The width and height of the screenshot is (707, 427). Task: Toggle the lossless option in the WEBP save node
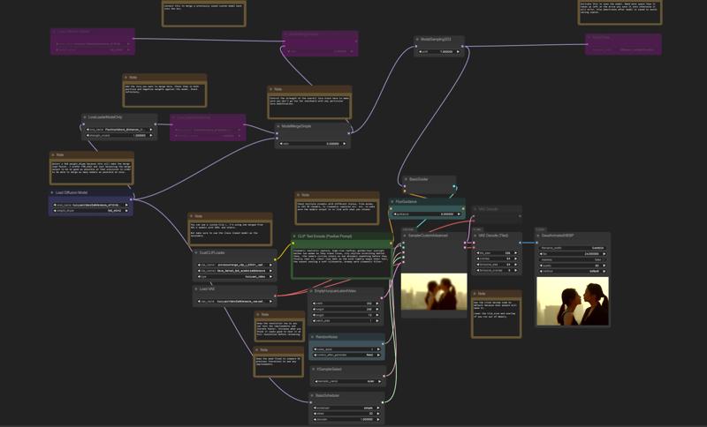point(573,259)
